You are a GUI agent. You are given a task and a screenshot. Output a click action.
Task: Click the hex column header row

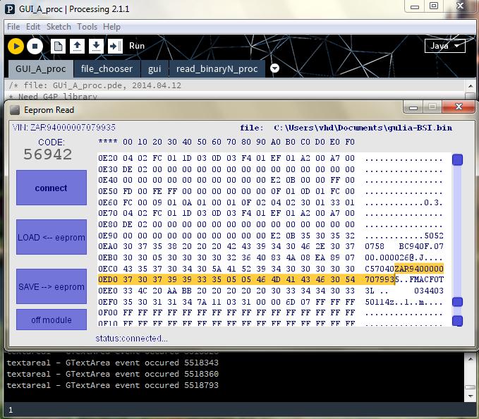(x=226, y=142)
